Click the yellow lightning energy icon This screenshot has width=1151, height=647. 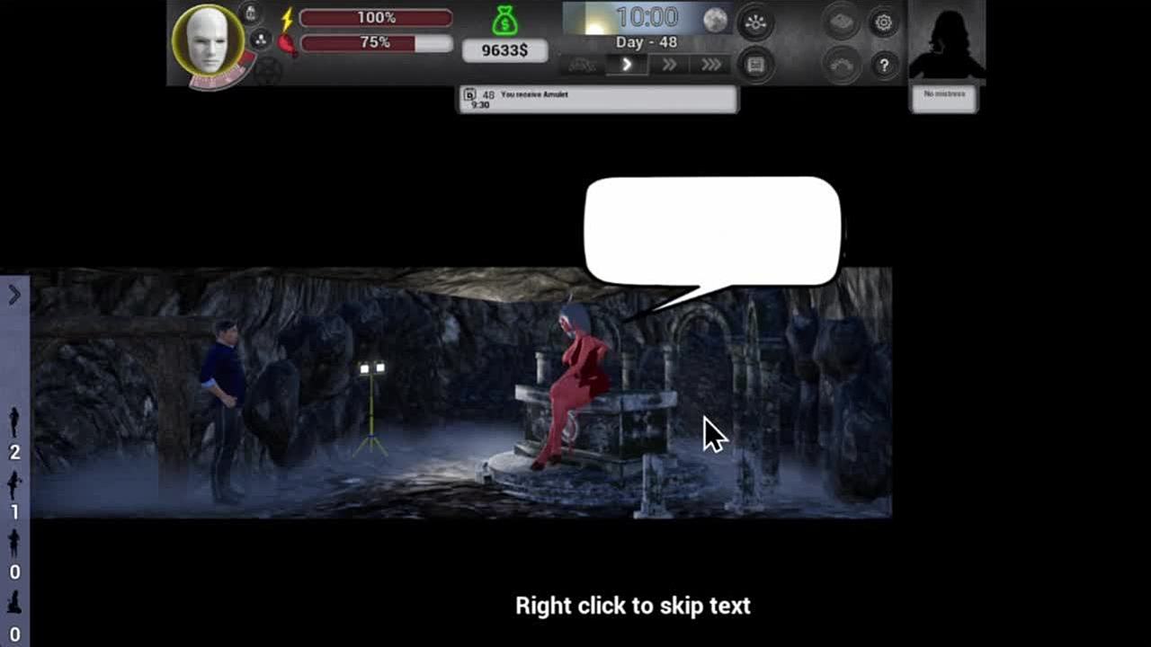tap(288, 19)
